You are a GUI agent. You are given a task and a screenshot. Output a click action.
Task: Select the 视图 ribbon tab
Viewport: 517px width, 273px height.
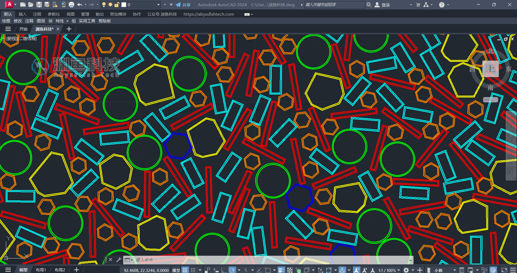(70, 14)
